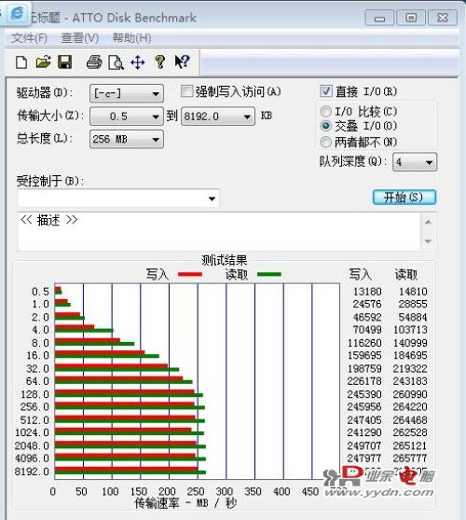Save results with the floppy disk icon
466x520 pixels.
pos(64,62)
